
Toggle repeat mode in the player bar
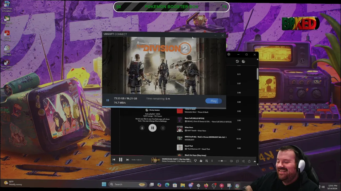point(237,161)
